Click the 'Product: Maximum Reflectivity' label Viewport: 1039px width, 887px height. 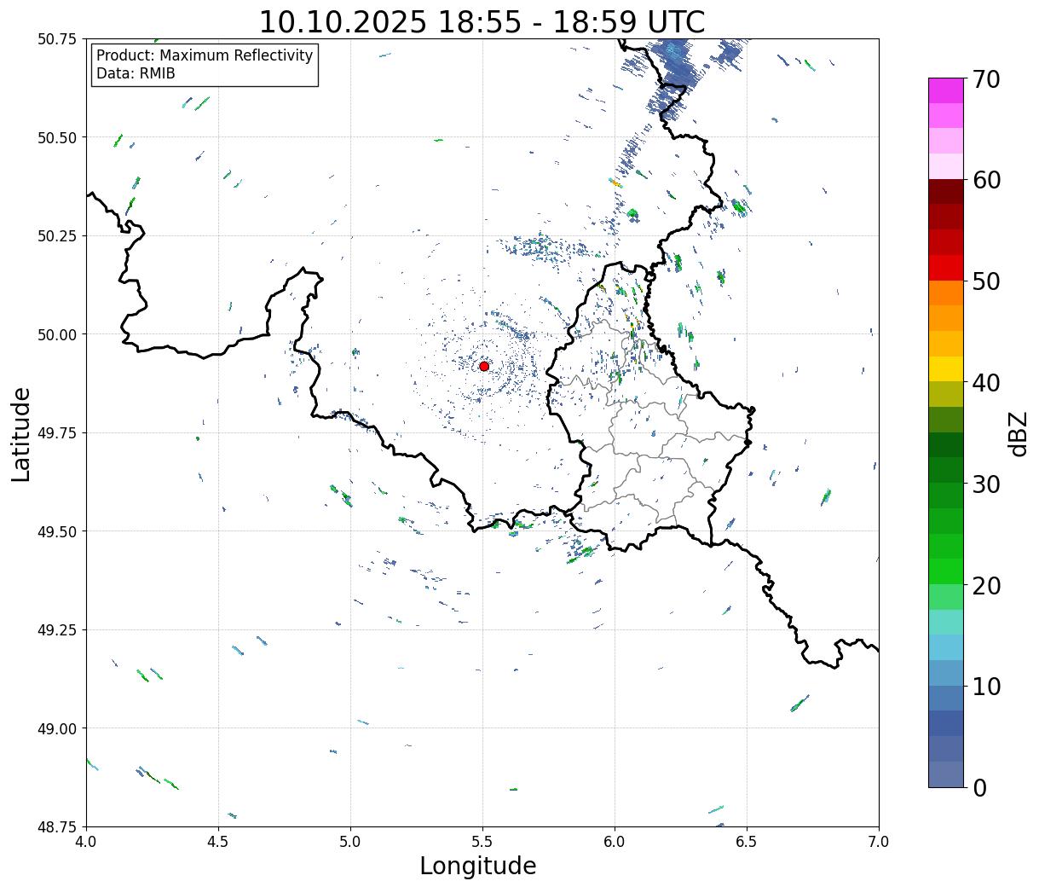coord(205,55)
